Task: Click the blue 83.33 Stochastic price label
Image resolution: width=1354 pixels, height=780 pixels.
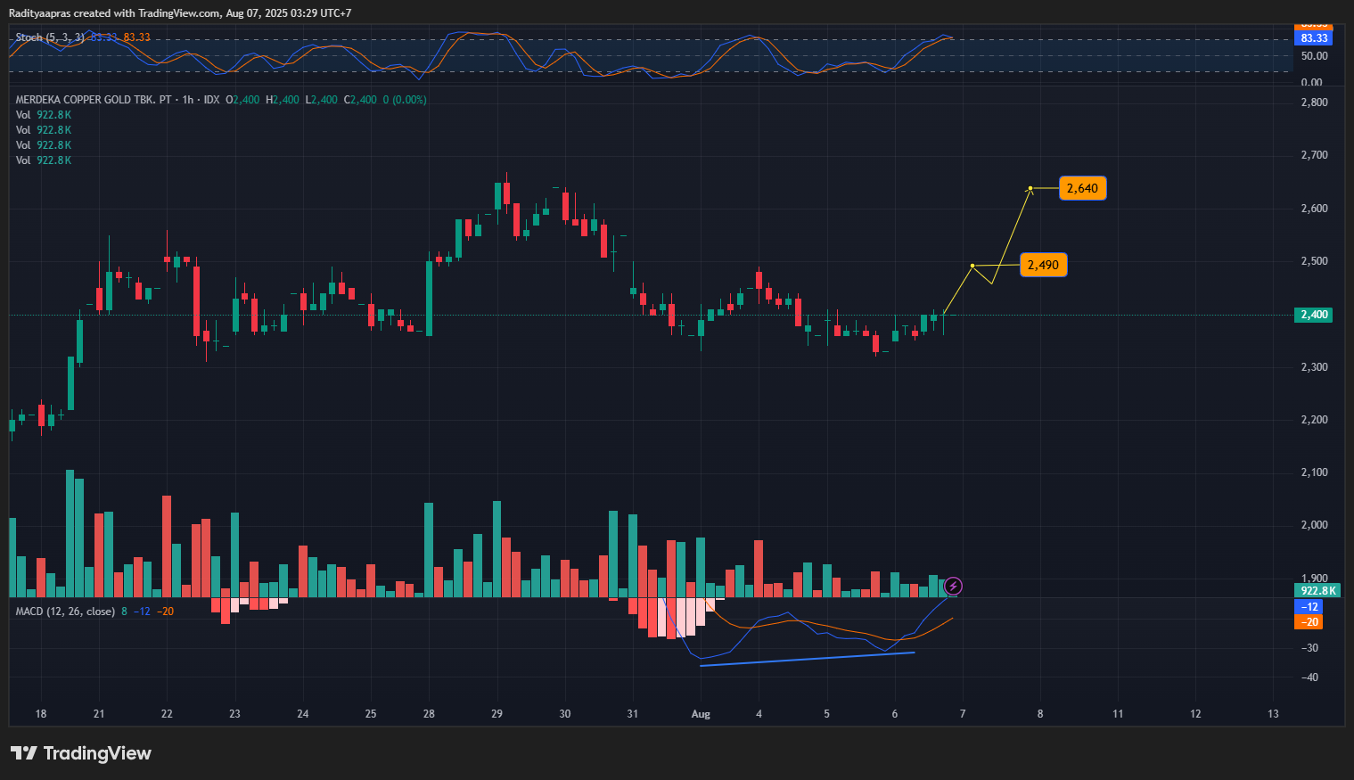Action: pos(1315,37)
